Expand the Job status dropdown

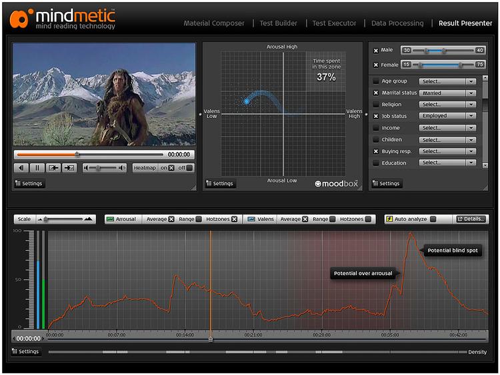447,116
